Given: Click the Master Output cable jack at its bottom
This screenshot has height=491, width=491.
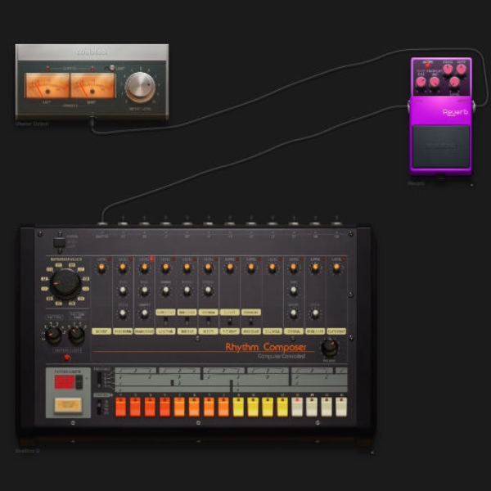Looking at the screenshot, I should (92, 119).
